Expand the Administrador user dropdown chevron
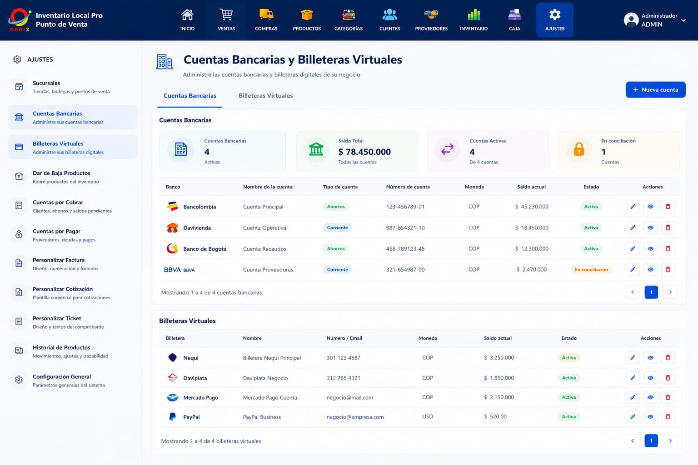 click(x=683, y=20)
